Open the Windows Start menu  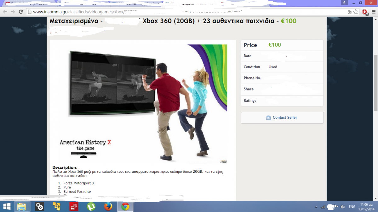coord(7,207)
